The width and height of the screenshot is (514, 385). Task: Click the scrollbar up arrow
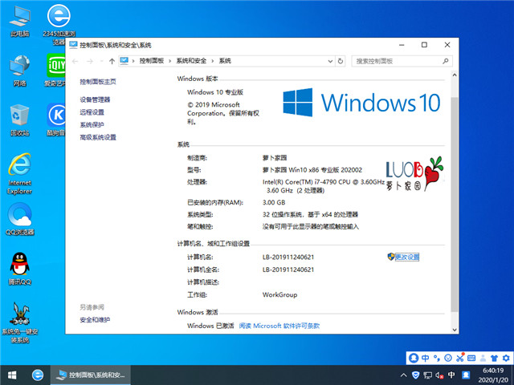455,75
